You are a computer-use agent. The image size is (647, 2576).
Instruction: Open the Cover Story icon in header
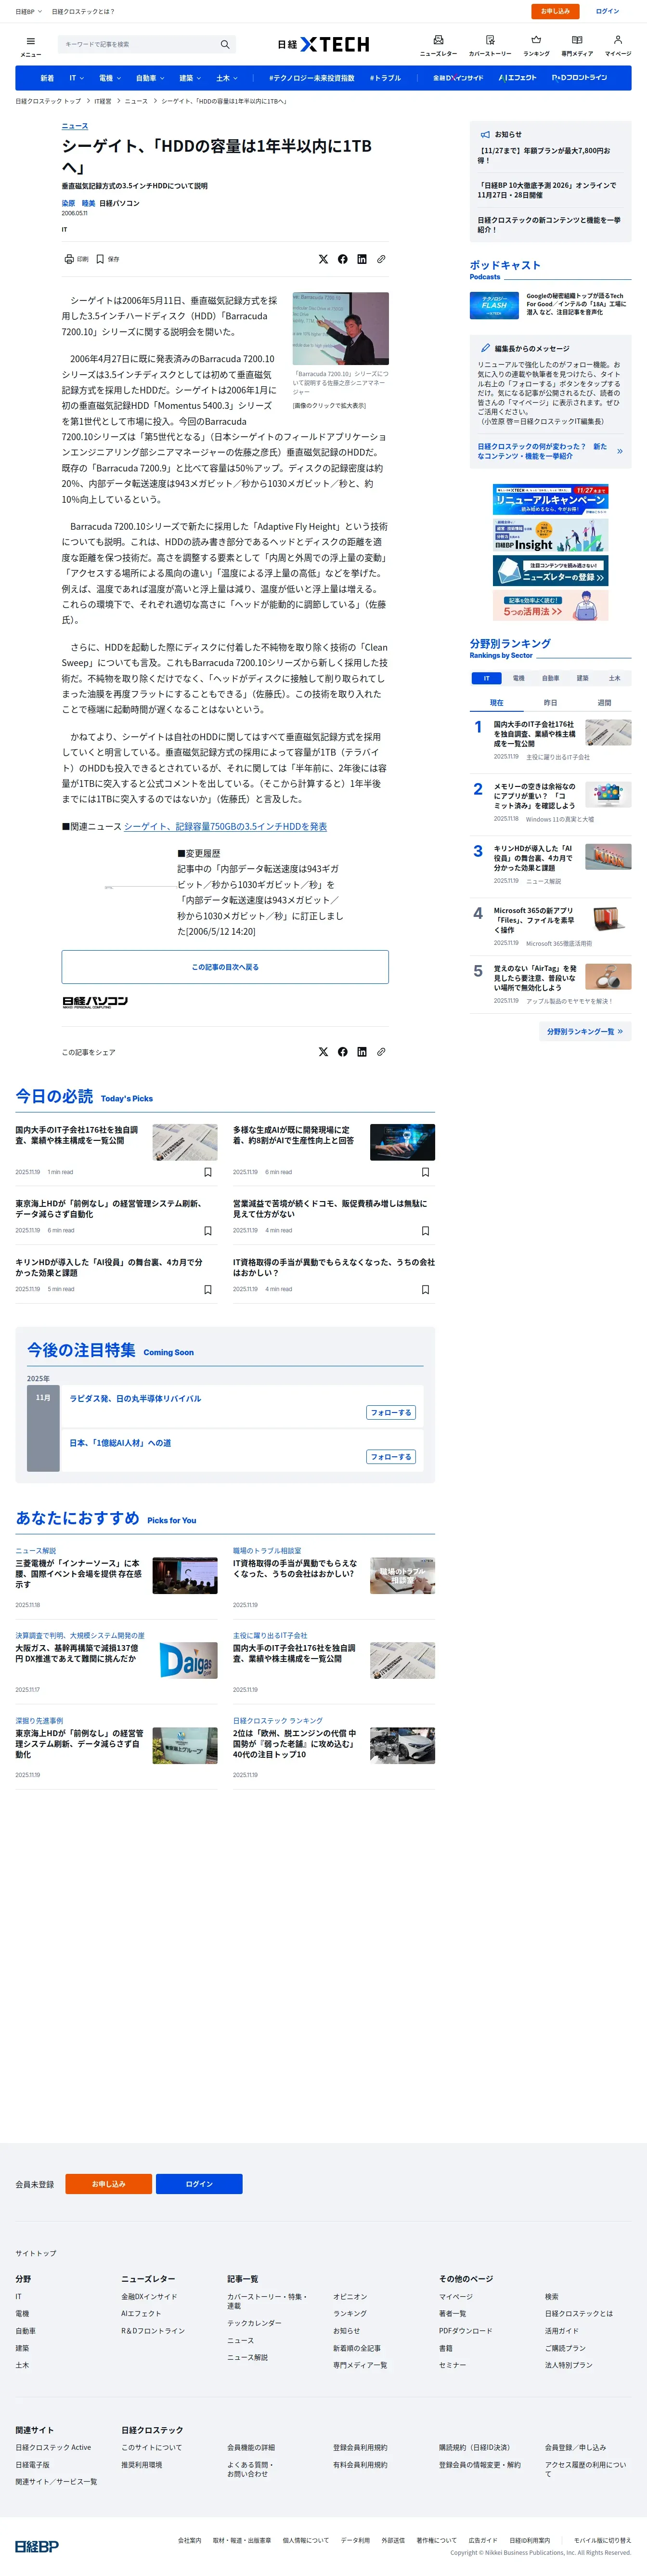click(x=490, y=40)
